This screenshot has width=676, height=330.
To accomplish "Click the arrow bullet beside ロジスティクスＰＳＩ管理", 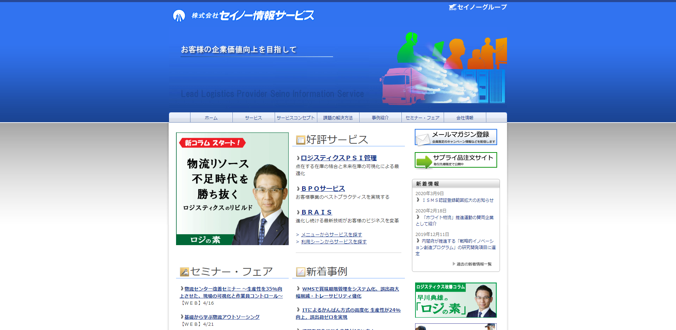I will [298, 158].
